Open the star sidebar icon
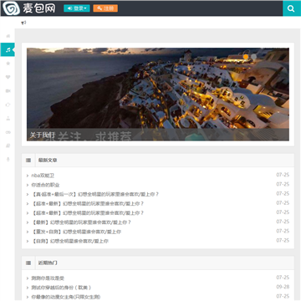 [8, 64]
